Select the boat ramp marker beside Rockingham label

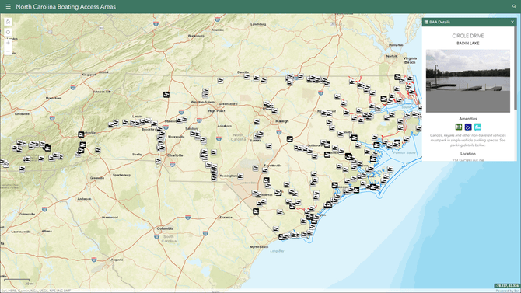[240, 176]
